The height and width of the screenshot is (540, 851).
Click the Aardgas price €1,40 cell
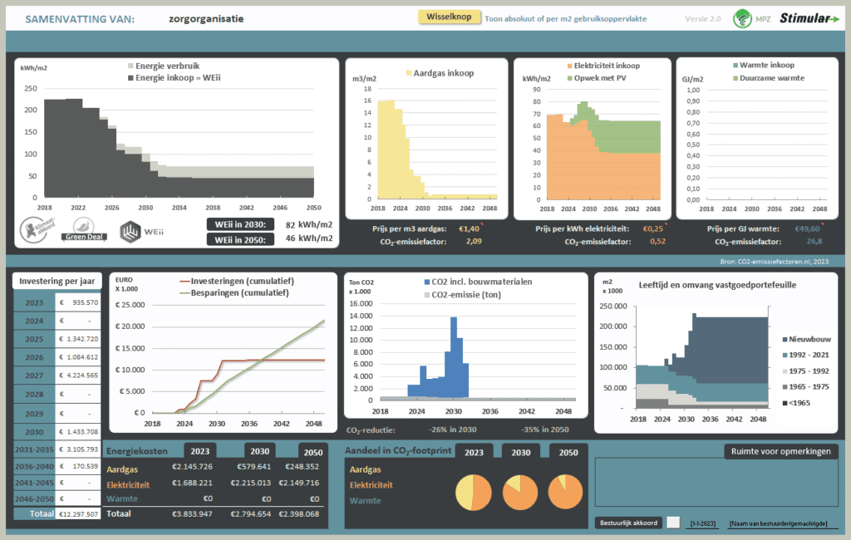click(469, 228)
